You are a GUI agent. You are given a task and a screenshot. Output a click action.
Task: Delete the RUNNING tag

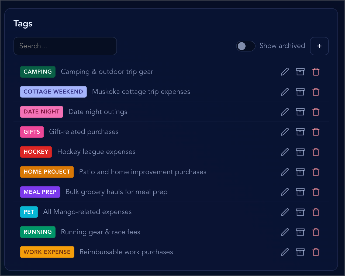point(316,232)
